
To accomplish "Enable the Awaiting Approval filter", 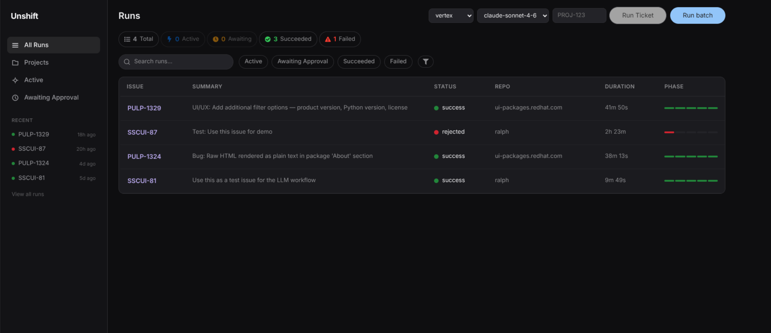I will coord(302,61).
